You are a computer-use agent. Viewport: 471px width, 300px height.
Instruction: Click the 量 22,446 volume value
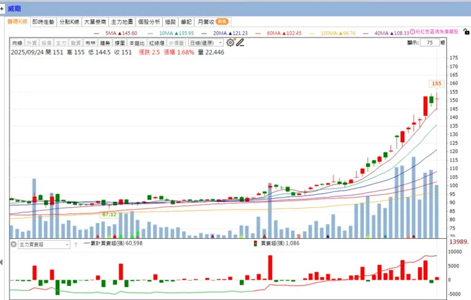point(211,52)
